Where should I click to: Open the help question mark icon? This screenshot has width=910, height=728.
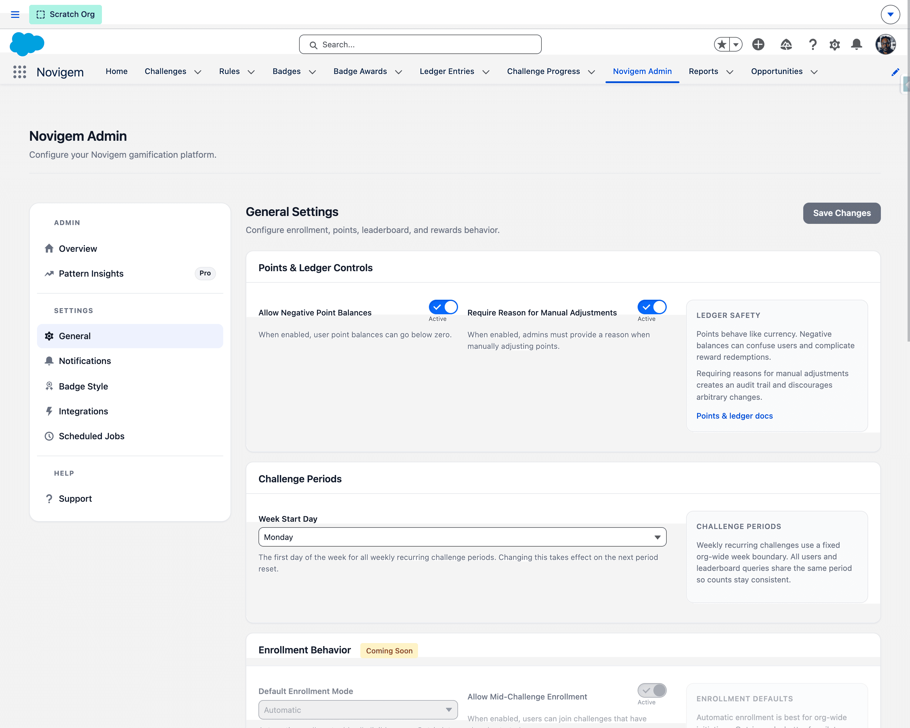pyautogui.click(x=813, y=44)
